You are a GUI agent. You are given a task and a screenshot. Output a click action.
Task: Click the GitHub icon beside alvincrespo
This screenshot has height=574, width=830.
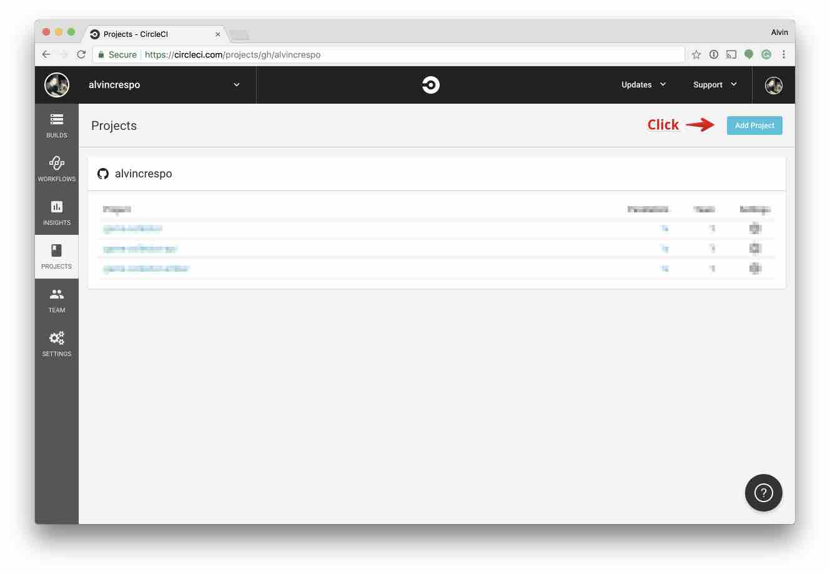coord(103,174)
